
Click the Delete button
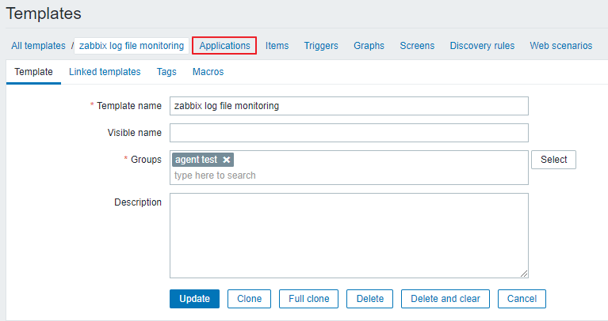pyautogui.click(x=369, y=299)
